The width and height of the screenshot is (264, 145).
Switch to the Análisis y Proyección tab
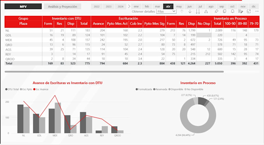point(63,7)
